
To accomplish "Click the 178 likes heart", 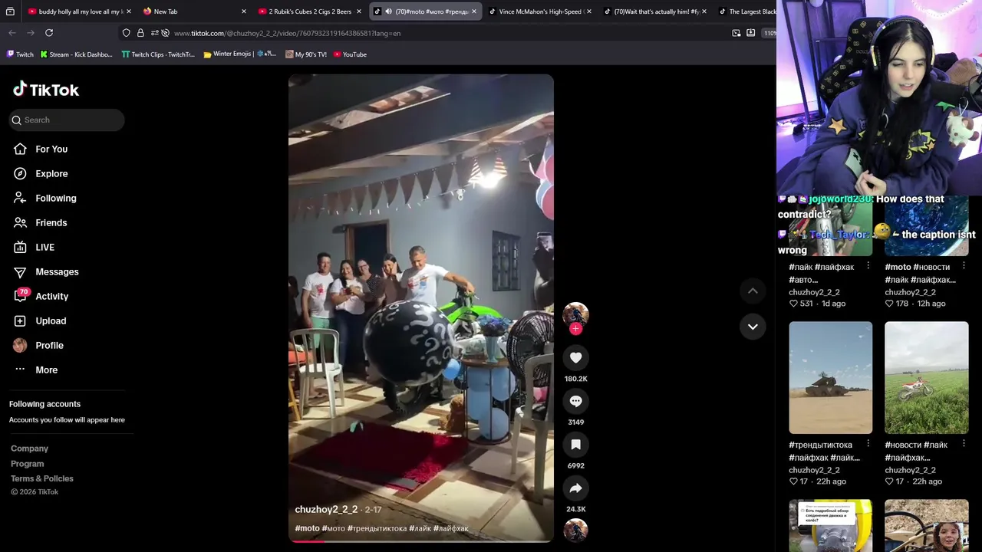I will [x=889, y=304].
